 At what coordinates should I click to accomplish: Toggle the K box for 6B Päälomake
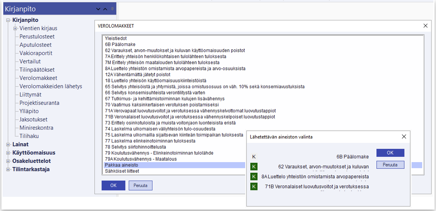pyautogui.click(x=254, y=157)
